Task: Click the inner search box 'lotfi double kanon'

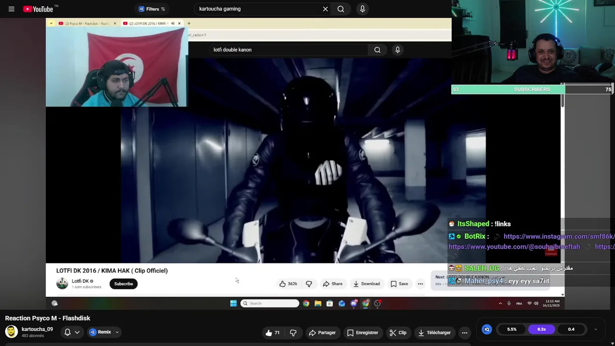Action: (x=288, y=49)
